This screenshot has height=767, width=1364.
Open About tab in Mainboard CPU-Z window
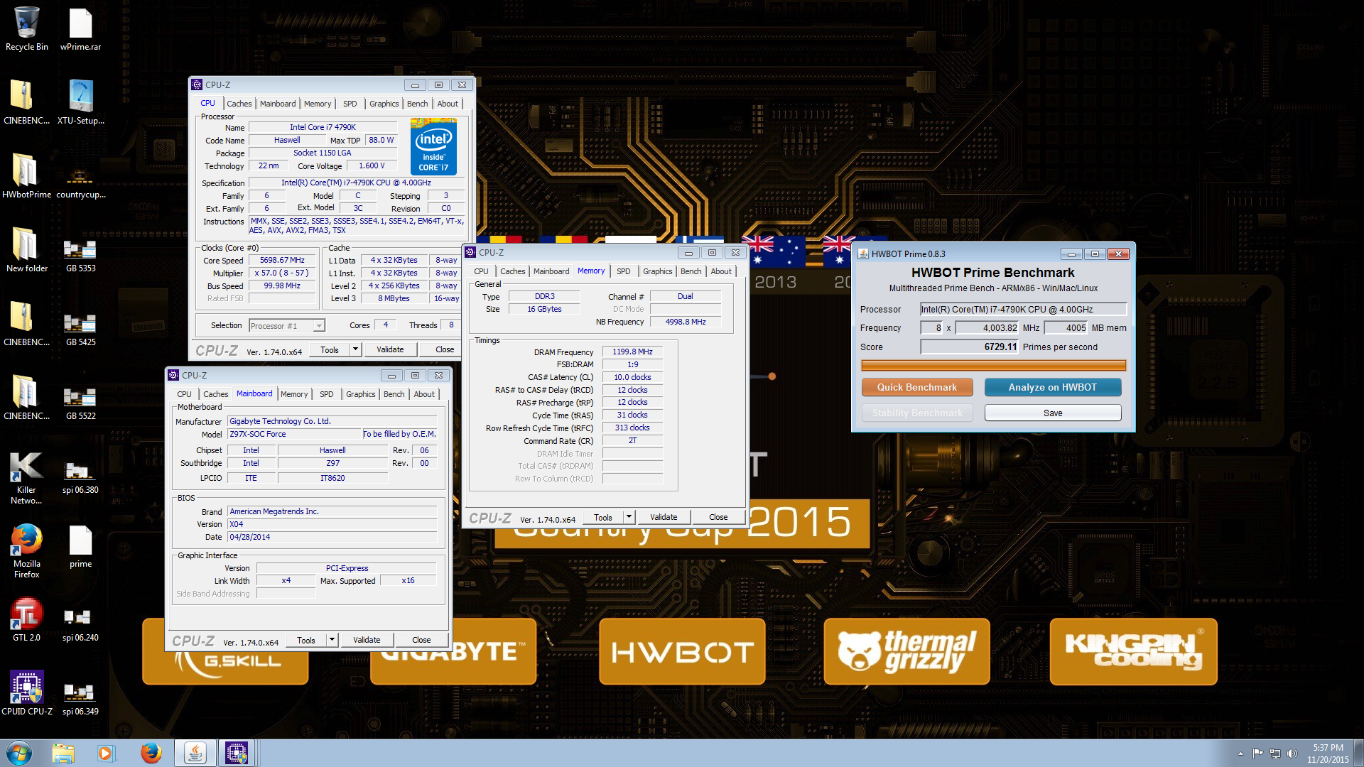pos(424,394)
